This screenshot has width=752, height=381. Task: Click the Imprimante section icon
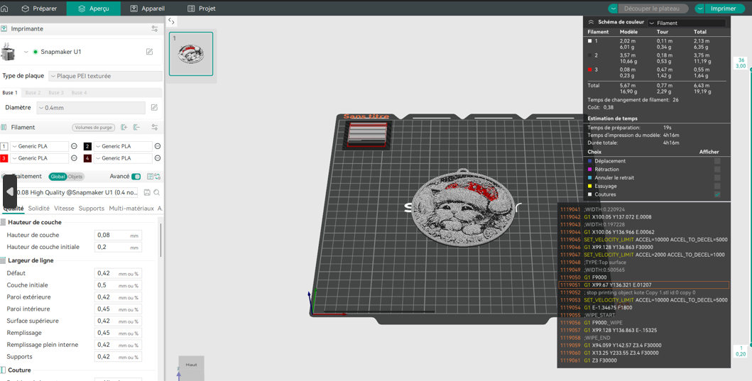4,29
